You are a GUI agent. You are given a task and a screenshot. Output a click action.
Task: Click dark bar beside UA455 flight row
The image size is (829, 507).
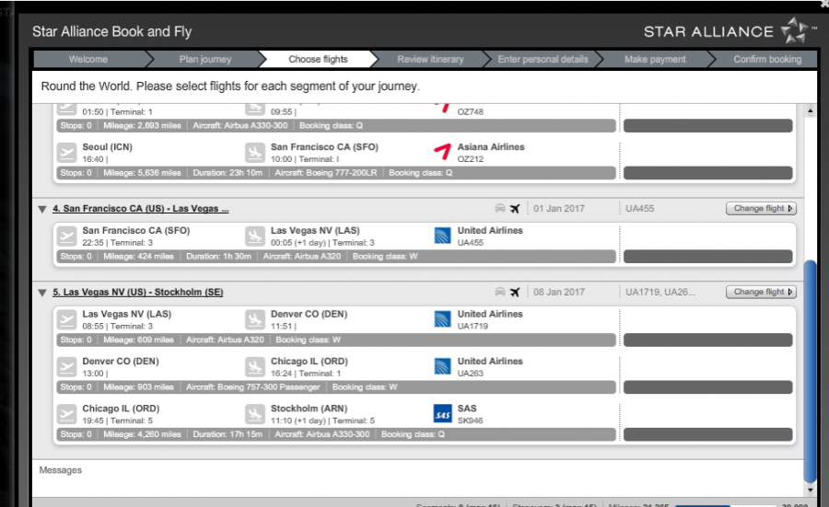(708, 256)
